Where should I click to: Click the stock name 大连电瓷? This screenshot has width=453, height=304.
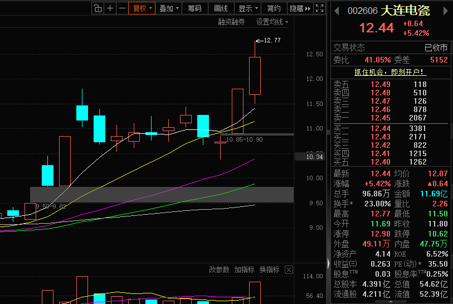coord(405,11)
